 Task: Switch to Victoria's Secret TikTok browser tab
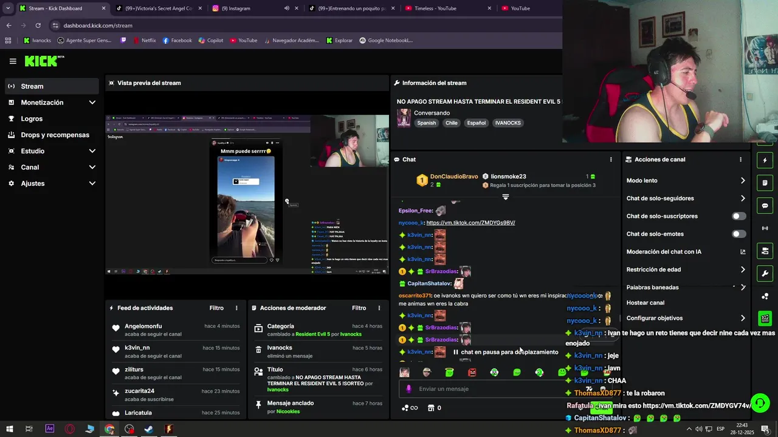pyautogui.click(x=159, y=8)
